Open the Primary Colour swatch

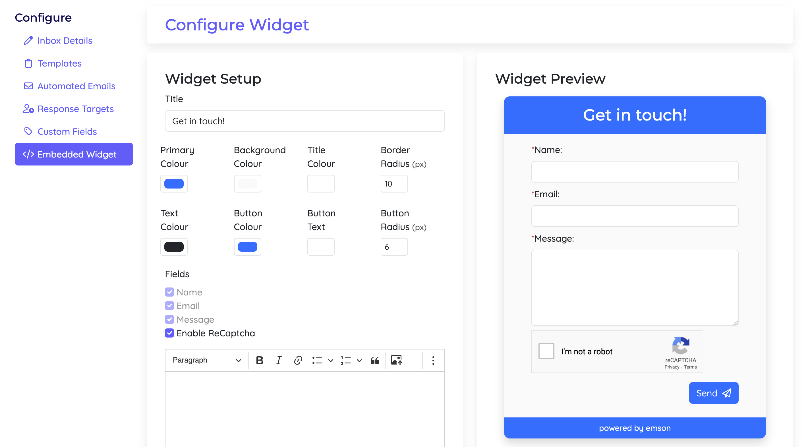click(174, 183)
